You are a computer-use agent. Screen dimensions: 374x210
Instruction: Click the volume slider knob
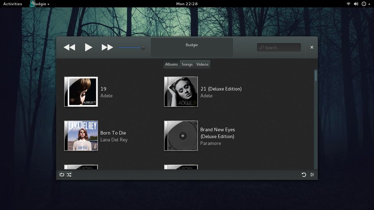[143, 48]
